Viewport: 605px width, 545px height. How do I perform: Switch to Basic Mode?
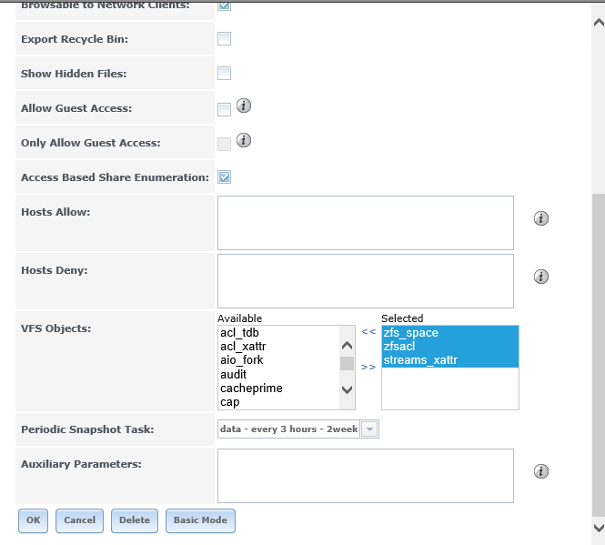[200, 520]
